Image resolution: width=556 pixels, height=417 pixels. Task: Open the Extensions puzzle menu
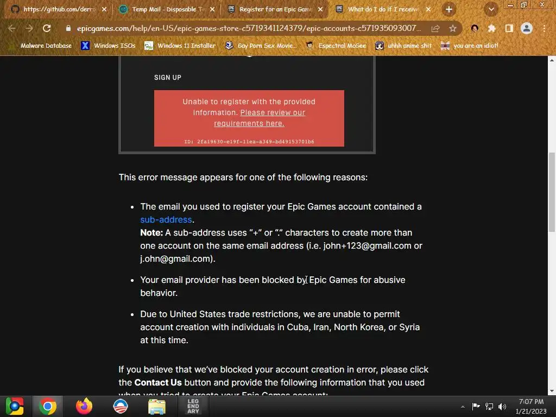pos(491,28)
